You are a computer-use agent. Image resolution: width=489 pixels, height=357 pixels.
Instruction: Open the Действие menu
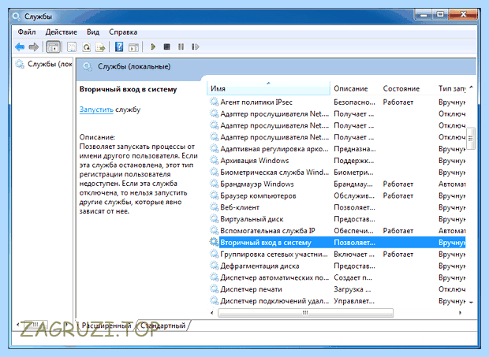(x=62, y=32)
